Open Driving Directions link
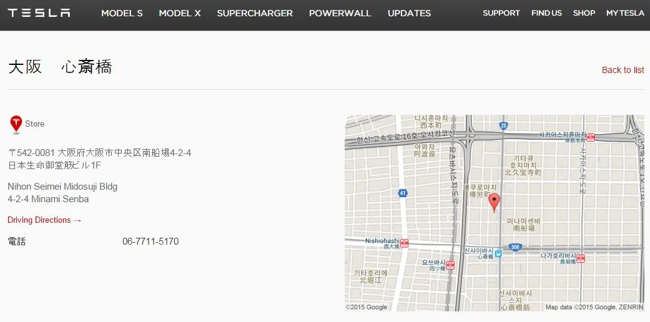The image size is (650, 322). coord(44,220)
